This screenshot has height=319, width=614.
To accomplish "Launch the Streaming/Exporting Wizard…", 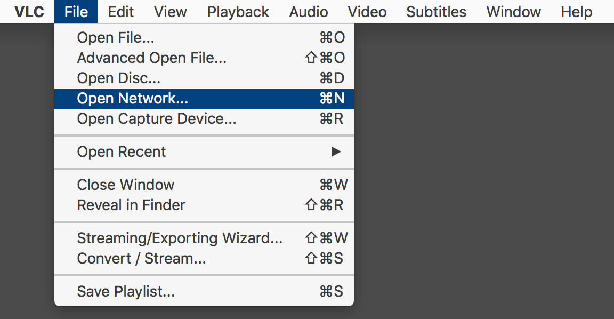I will [204, 238].
